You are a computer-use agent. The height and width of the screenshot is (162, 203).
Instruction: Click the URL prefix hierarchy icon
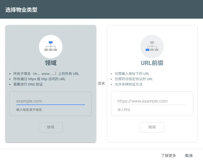pyautogui.click(x=152, y=46)
